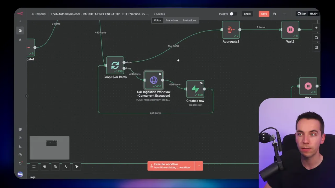This screenshot has height=188, width=335.
Task: Open Variables braces icon in sidebar
Action: pyautogui.click(x=20, y=138)
